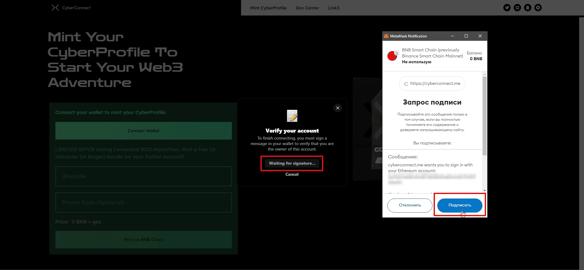The image size is (584, 270).
Task: Open Mint CyberProfile nav item
Action: 268,8
